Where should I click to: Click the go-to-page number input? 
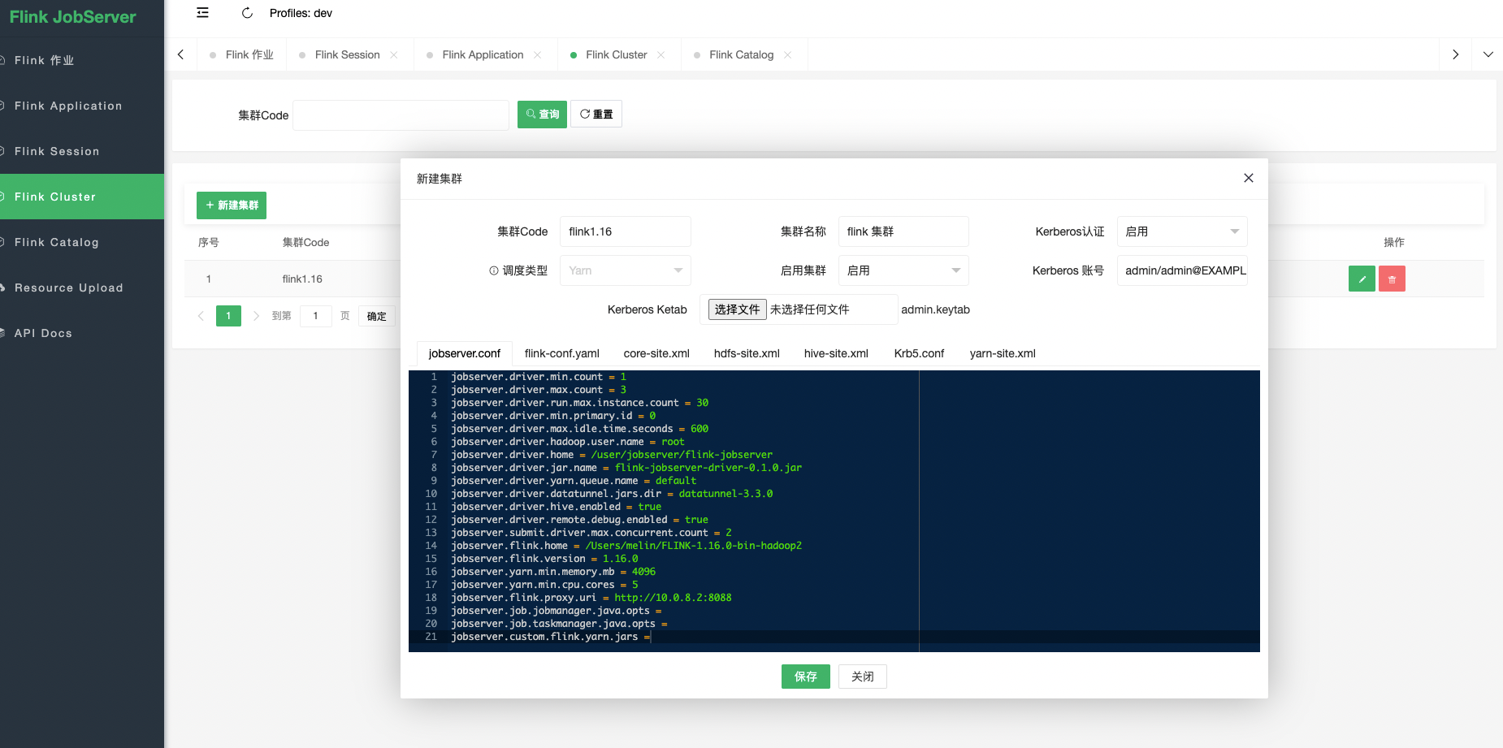coord(315,316)
